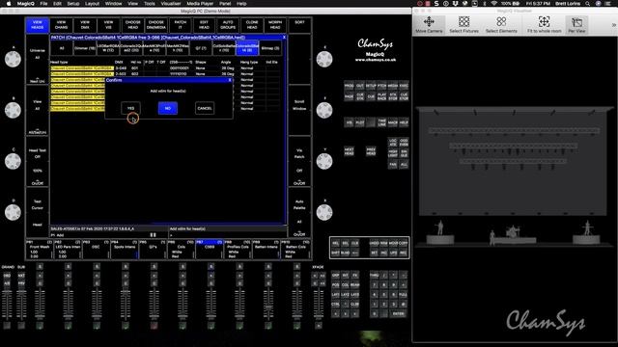This screenshot has height=347, width=618.
Task: Click encoder wheel C on the left
Action: point(13,162)
